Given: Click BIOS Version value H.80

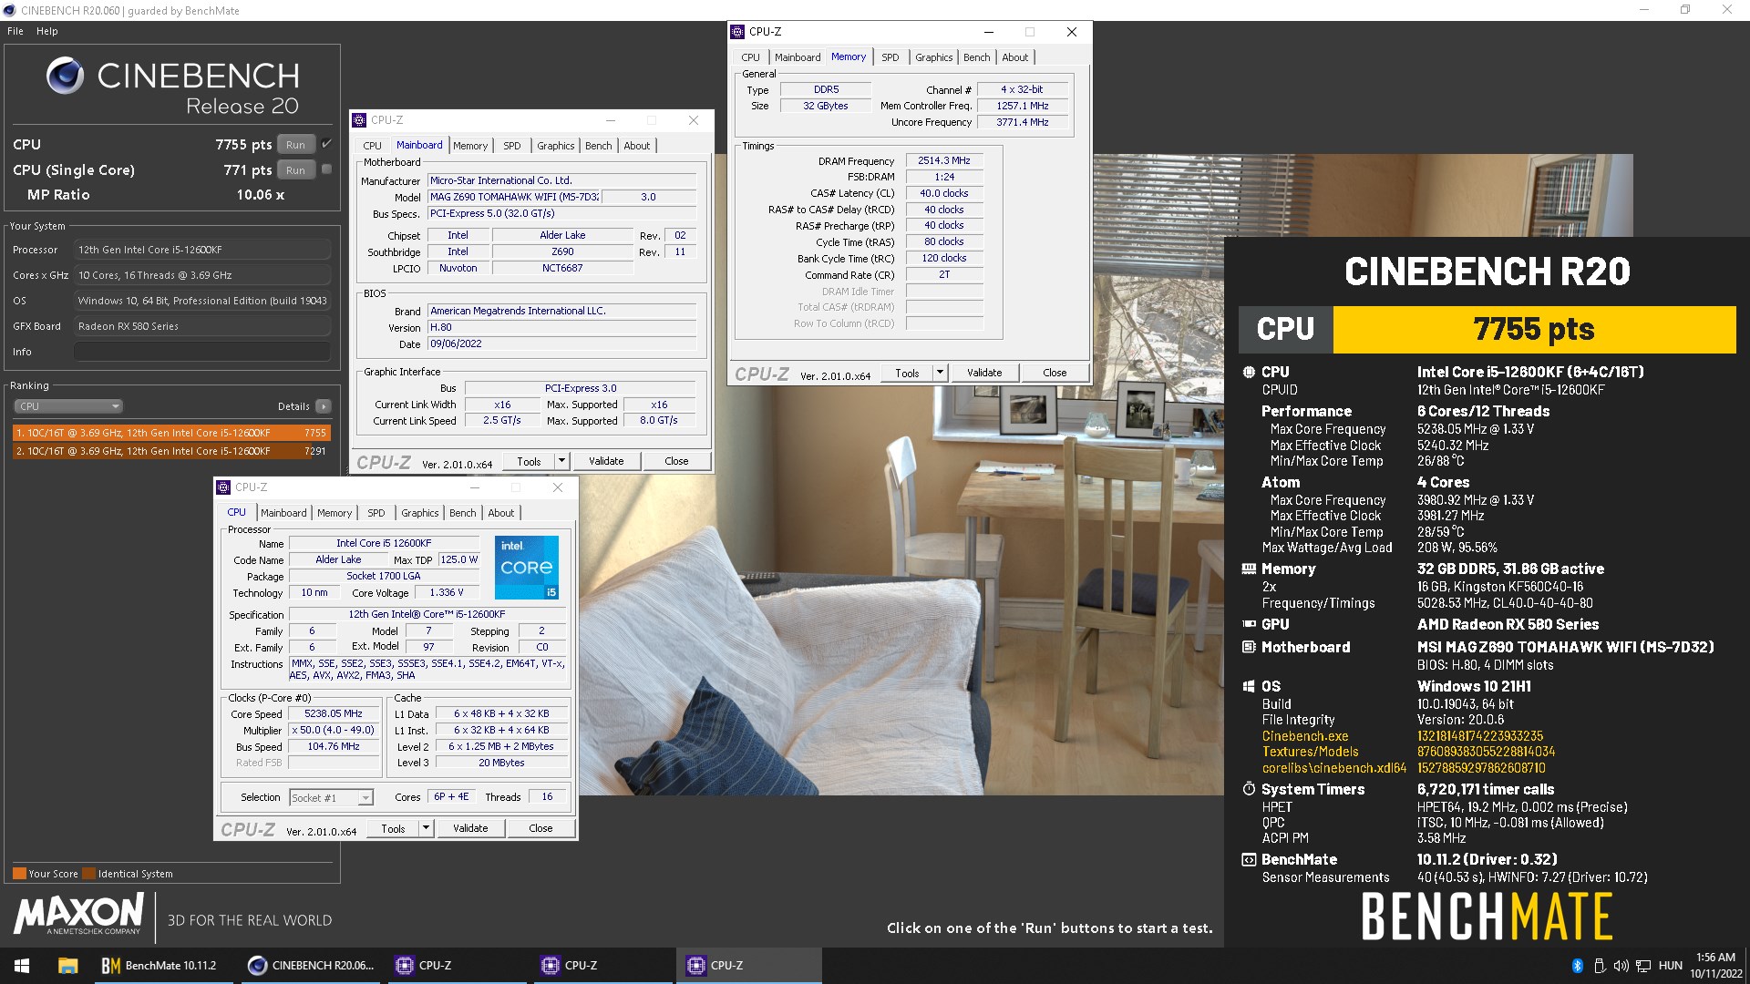Looking at the screenshot, I should pos(562,328).
